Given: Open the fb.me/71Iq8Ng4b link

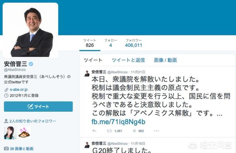Looking at the screenshot, I should (118, 122).
